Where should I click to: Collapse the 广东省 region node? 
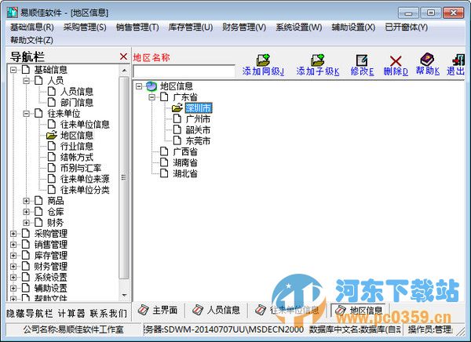[152, 97]
